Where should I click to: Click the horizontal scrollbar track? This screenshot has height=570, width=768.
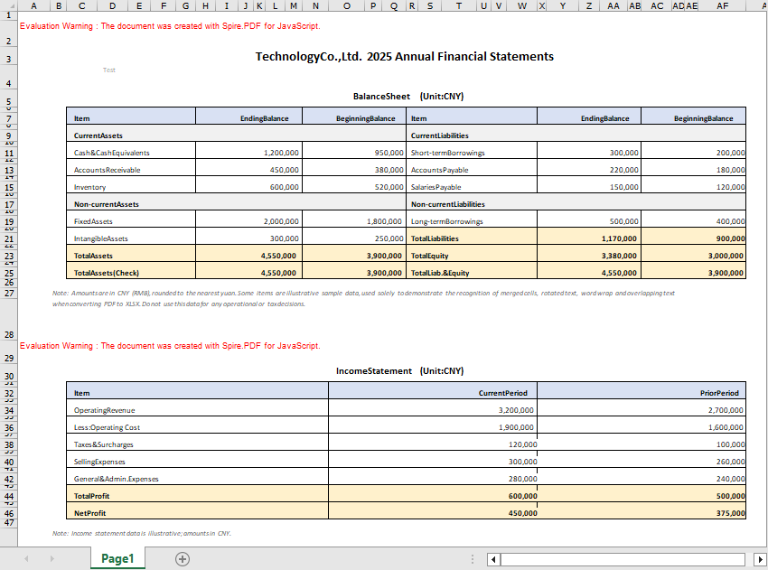coord(623,559)
